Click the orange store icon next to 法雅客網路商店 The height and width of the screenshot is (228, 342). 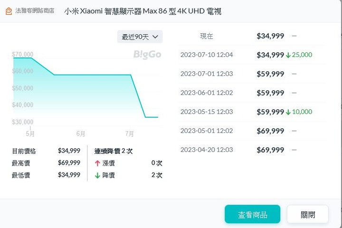pyautogui.click(x=9, y=11)
